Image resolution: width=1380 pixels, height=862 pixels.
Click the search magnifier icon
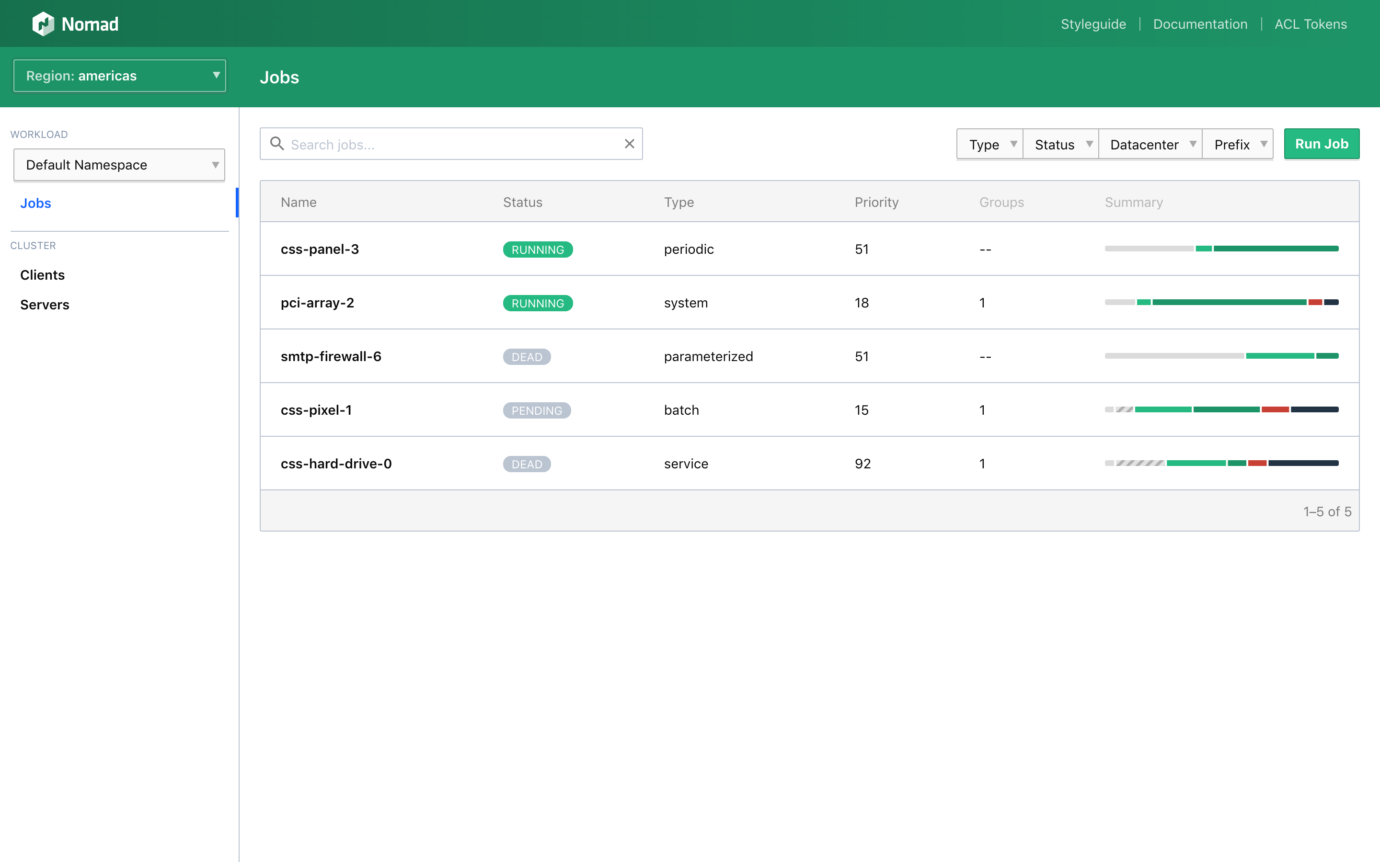tap(277, 144)
